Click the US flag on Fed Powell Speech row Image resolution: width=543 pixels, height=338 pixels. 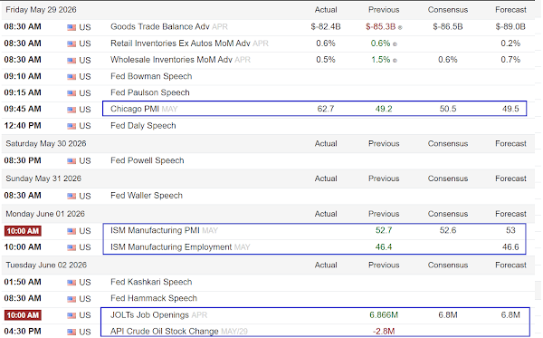click(71, 161)
